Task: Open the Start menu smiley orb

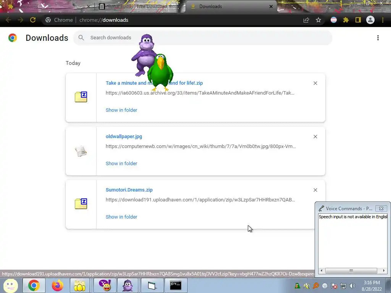Action: (10, 285)
